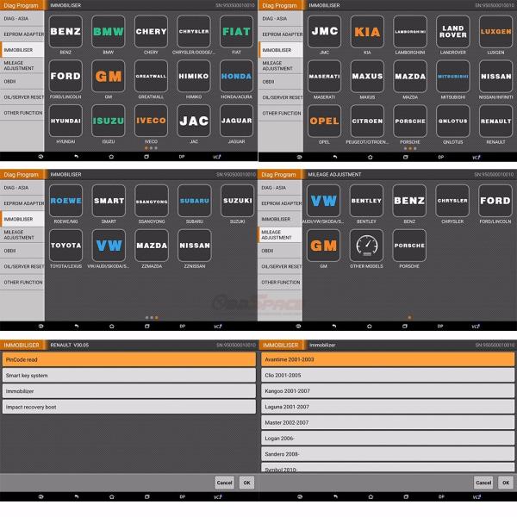Screen dimensions: 517x517
Task: Select the SUBARU brand icon
Action: click(195, 201)
